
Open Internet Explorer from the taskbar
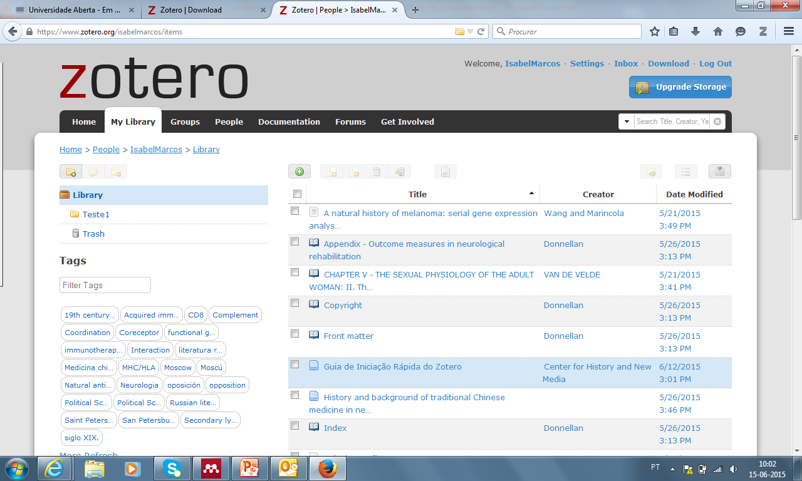(55, 468)
